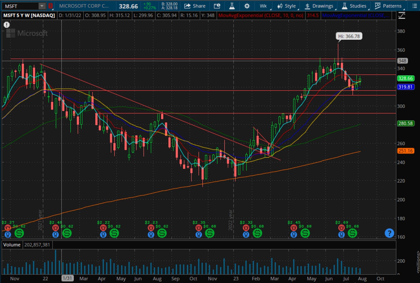Click the Volume study label

[12, 245]
